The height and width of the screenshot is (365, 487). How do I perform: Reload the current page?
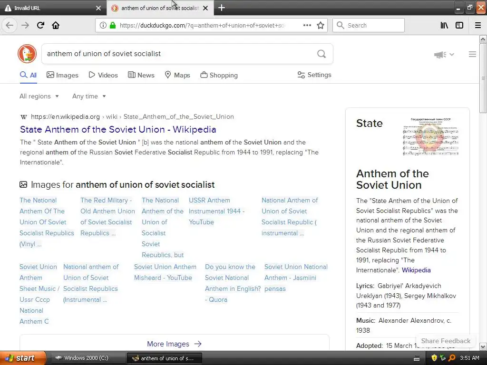click(x=40, y=25)
